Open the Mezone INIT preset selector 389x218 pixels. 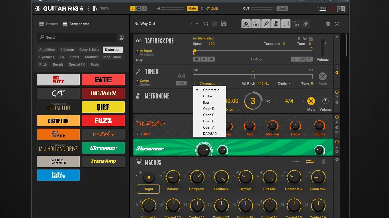pos(147,134)
